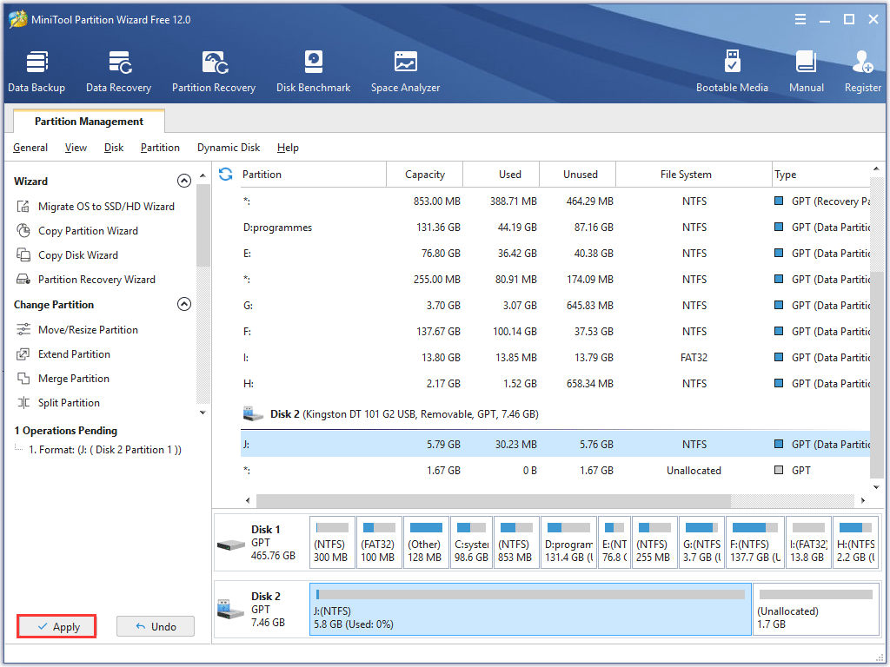Open the Data Backup tool
The image size is (890, 667).
pos(37,71)
